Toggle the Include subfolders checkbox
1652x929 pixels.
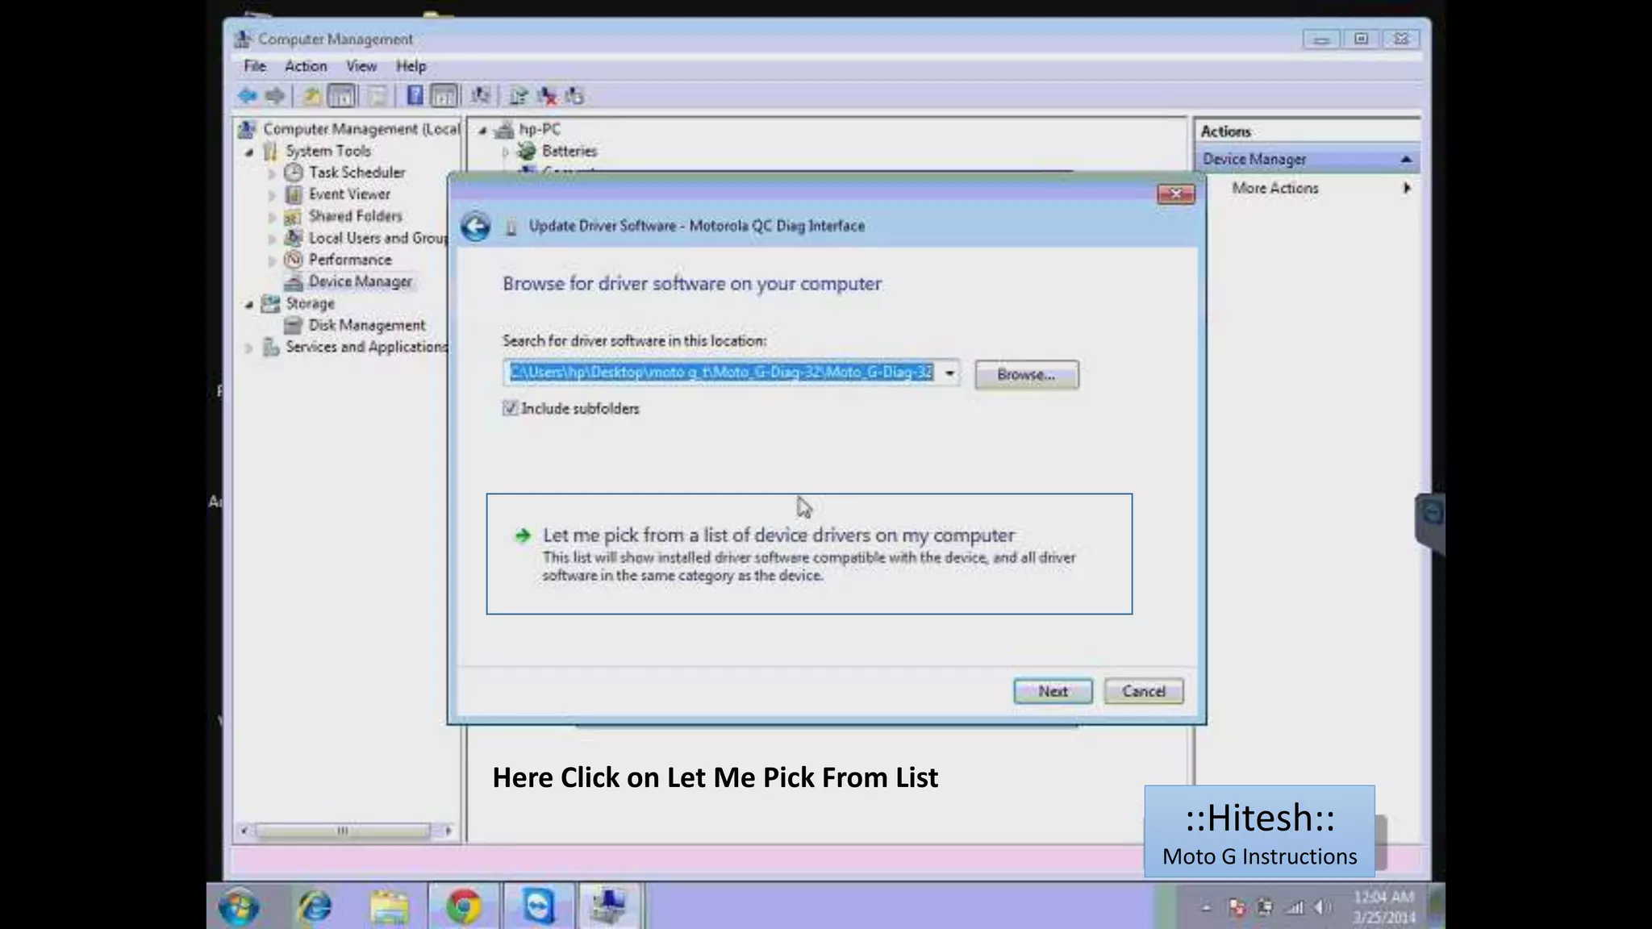click(x=510, y=408)
